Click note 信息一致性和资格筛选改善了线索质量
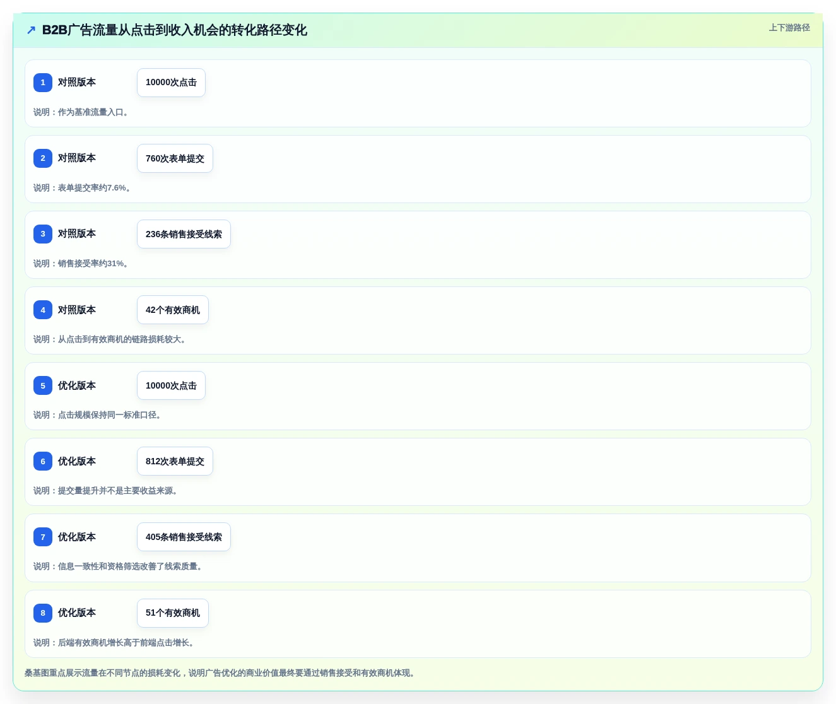The height and width of the screenshot is (704, 836). click(x=119, y=566)
